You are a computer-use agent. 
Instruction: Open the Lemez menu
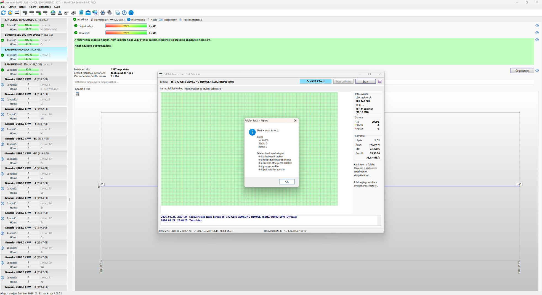(x=12, y=7)
